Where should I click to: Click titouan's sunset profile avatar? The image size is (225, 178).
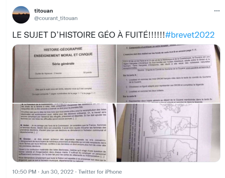pyautogui.click(x=21, y=15)
